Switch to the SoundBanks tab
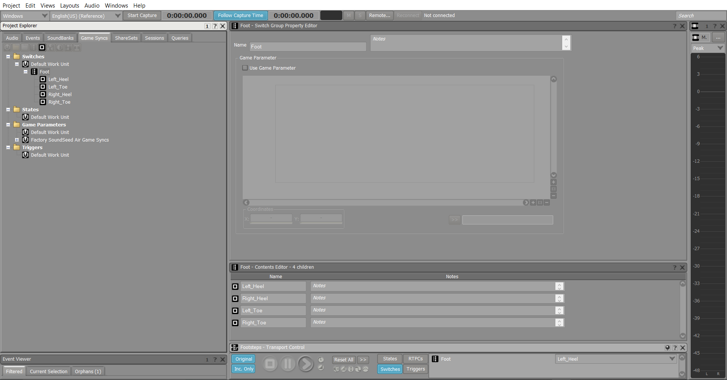The image size is (727, 380). 61,38
